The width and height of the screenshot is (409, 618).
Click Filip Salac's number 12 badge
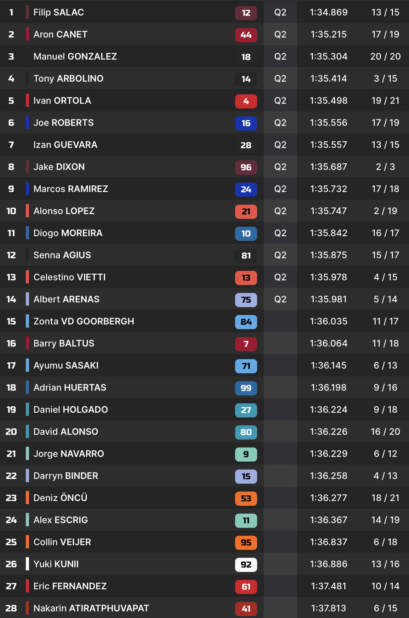point(246,13)
